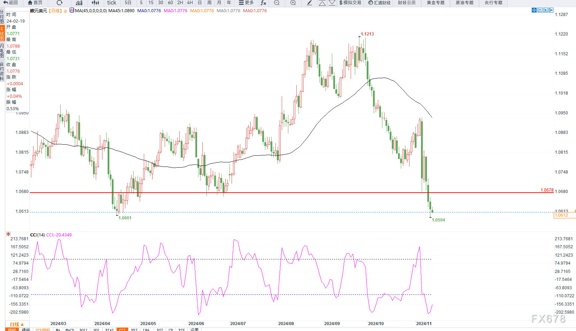
Task: Toggle the MA indicator icon next to MA(45)
Action: [x=72, y=10]
